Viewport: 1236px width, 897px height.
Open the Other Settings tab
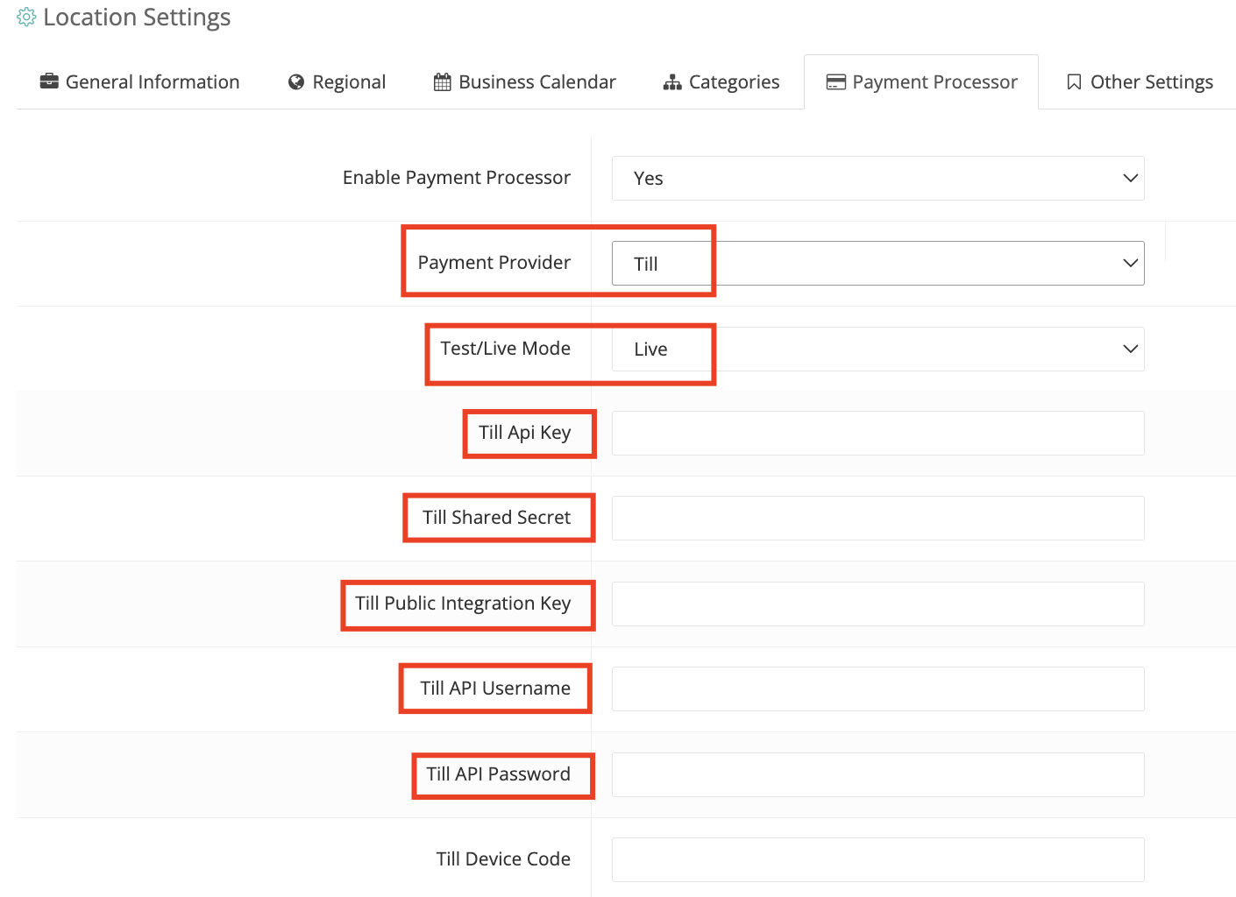[1140, 81]
